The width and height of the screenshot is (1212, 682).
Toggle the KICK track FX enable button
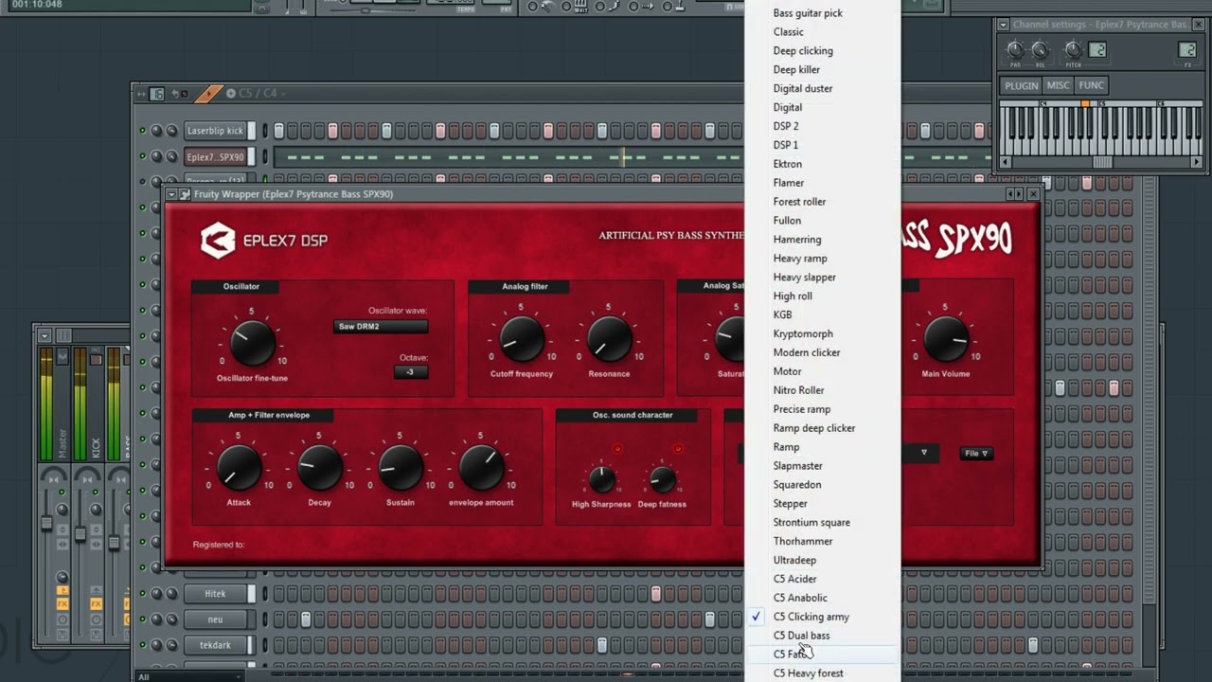pos(96,603)
